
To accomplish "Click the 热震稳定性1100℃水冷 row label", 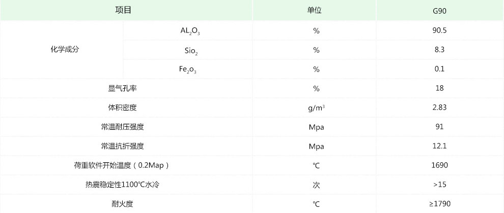I will (x=123, y=185).
